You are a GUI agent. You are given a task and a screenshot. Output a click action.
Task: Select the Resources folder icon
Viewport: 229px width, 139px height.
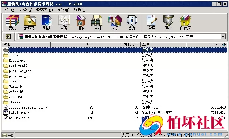[6, 61]
